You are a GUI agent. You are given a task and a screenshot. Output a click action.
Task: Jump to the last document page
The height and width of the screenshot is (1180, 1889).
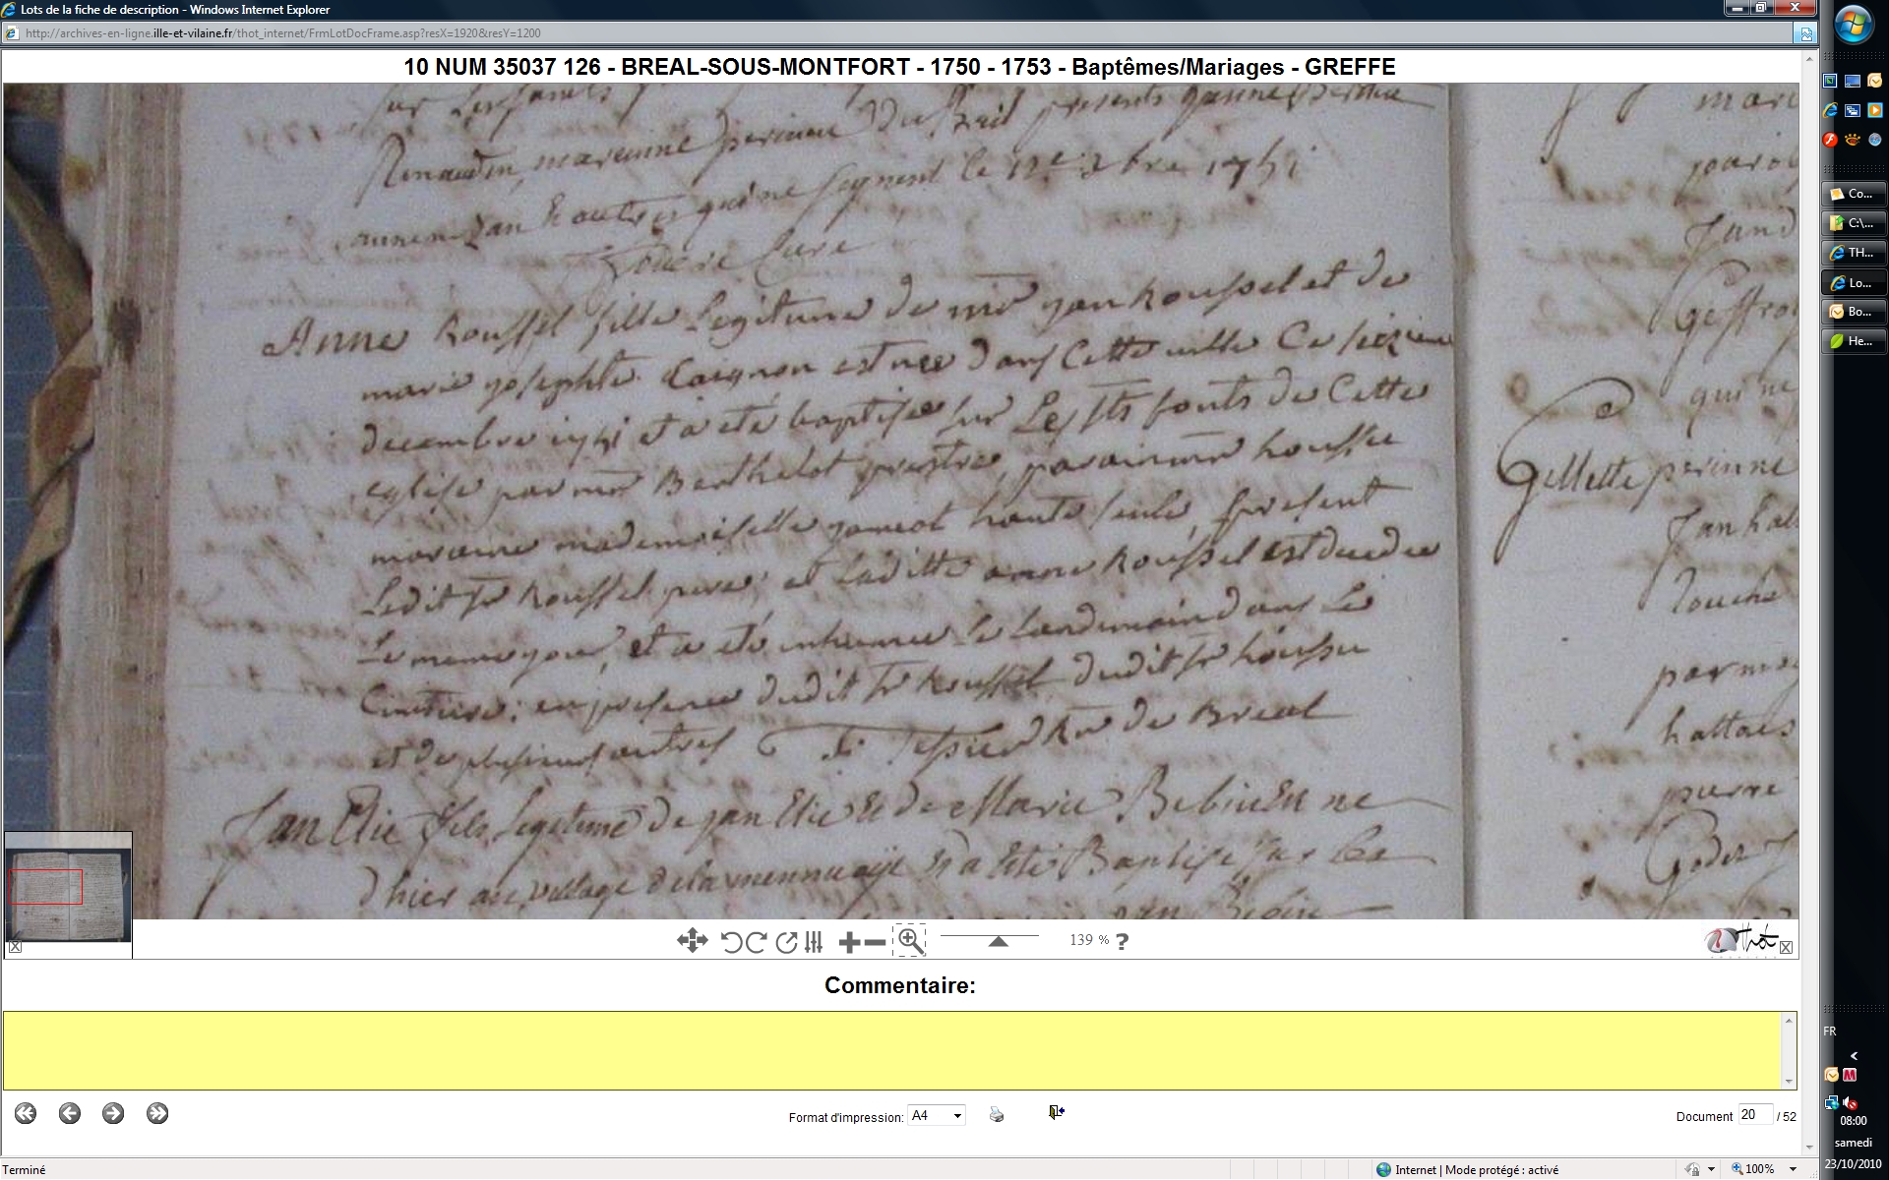157,1113
